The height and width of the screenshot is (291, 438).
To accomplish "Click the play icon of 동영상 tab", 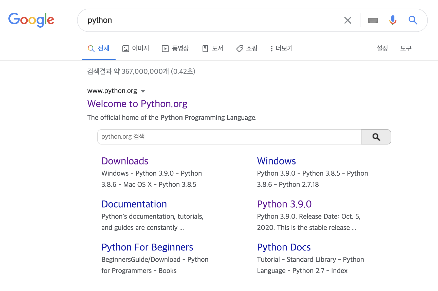I will (x=165, y=48).
